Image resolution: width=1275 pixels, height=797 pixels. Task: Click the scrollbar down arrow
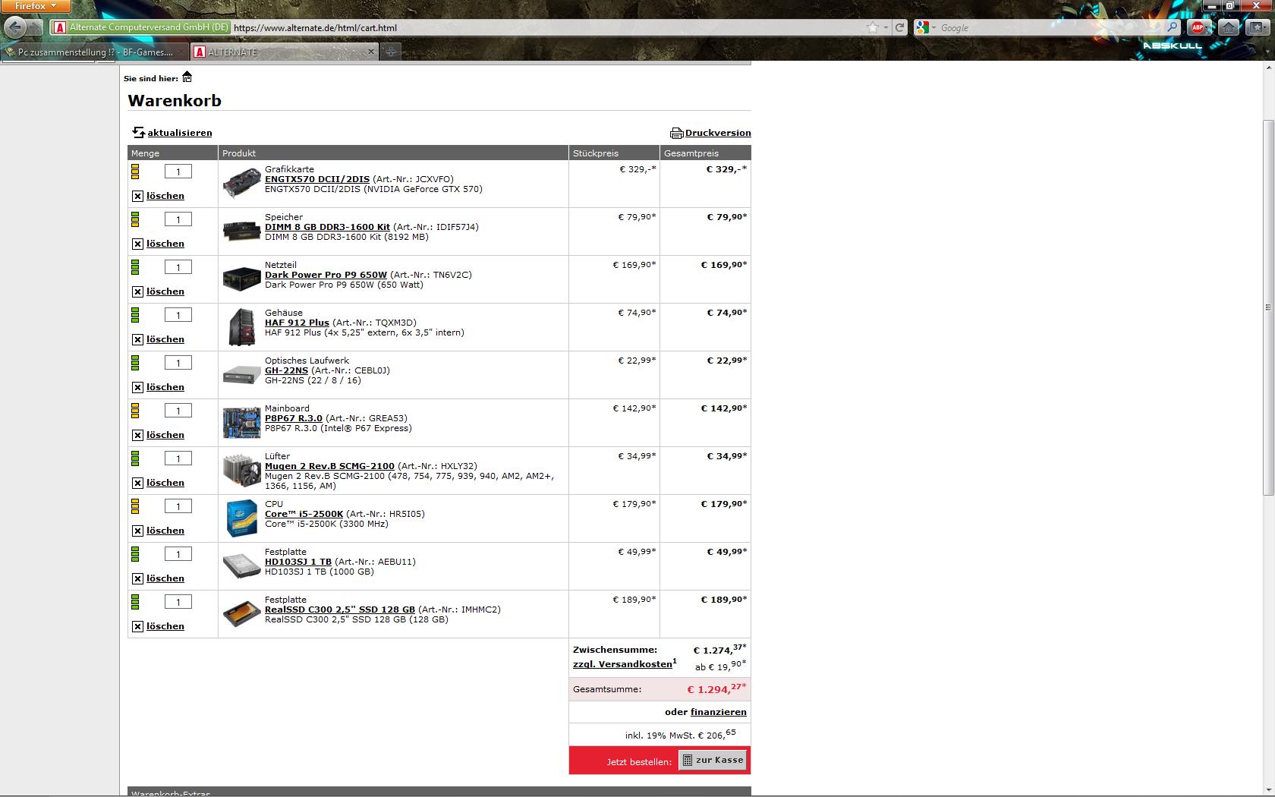(1268, 790)
